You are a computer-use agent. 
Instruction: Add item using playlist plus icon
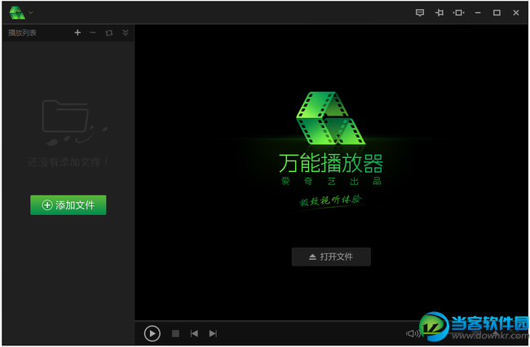[77, 33]
